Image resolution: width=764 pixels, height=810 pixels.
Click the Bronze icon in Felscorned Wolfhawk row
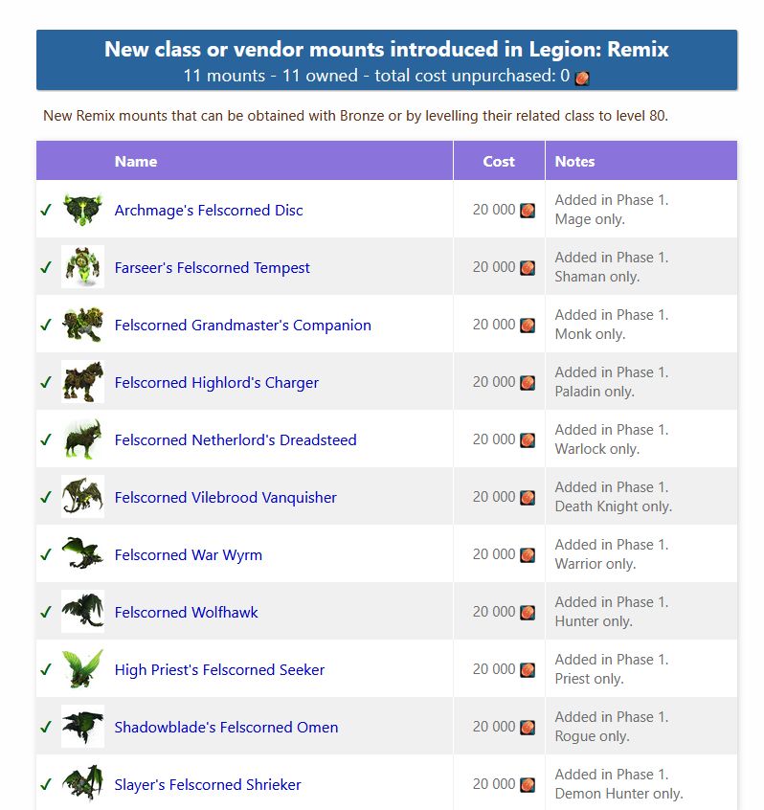pyautogui.click(x=528, y=612)
